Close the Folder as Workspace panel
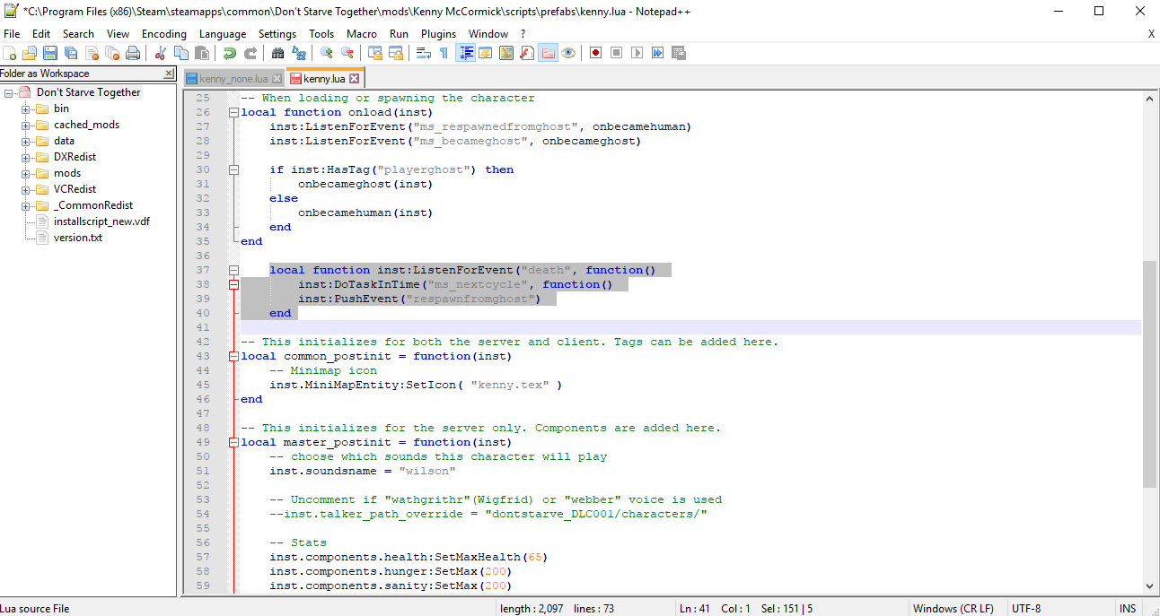This screenshot has width=1160, height=616. 169,74
